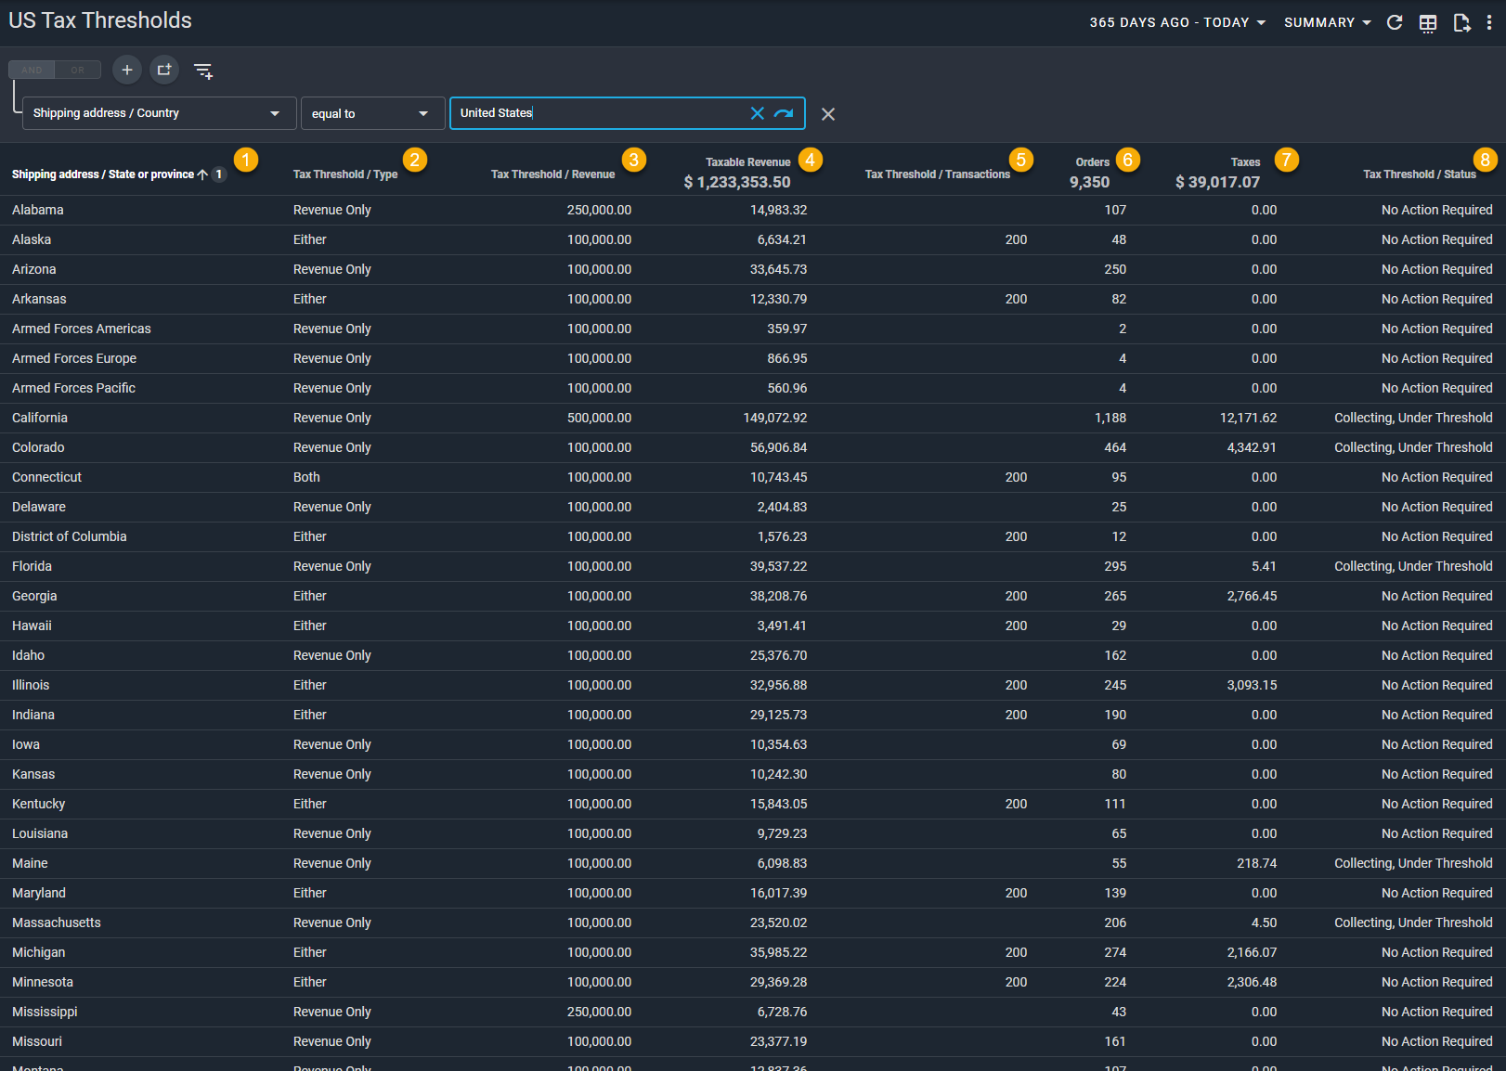Click the add filter group icon
This screenshot has height=1071, width=1506.
pyautogui.click(x=164, y=70)
